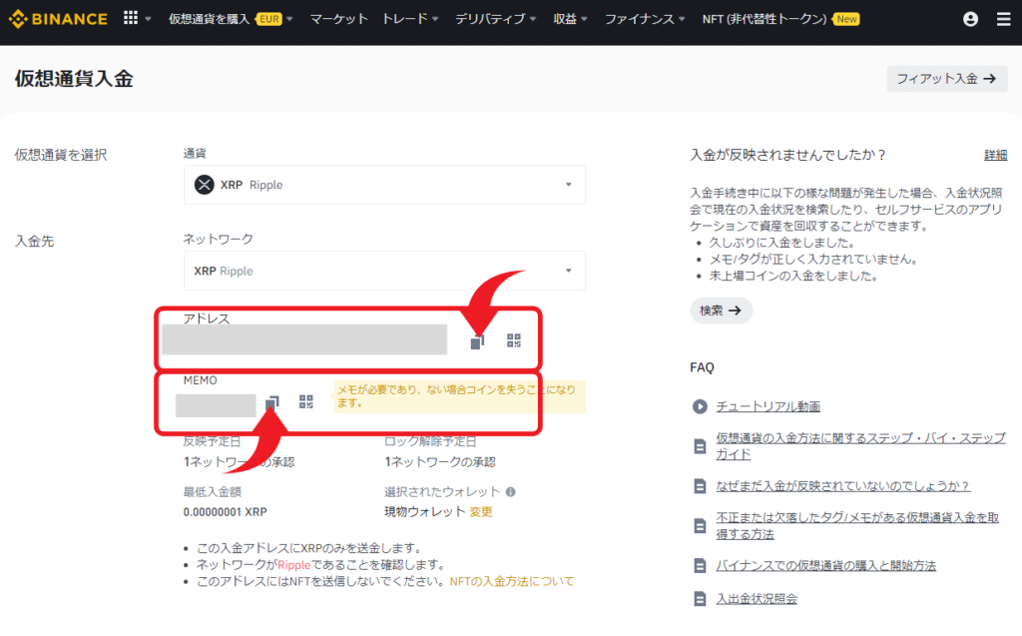This screenshot has width=1022, height=636.
Task: Click the ロック解除予定日 label
Action: (430, 441)
